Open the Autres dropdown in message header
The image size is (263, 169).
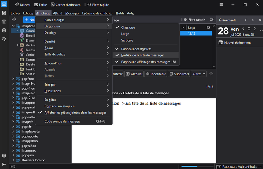click(199, 74)
